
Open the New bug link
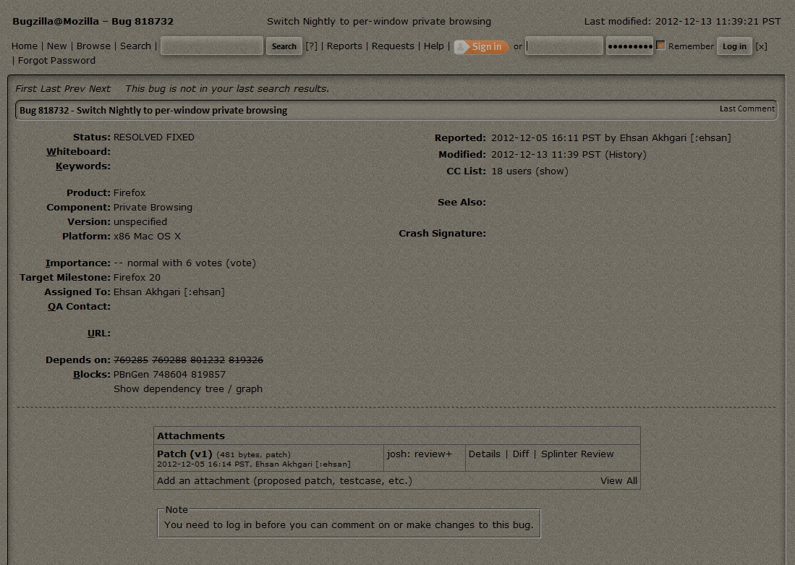[56, 46]
